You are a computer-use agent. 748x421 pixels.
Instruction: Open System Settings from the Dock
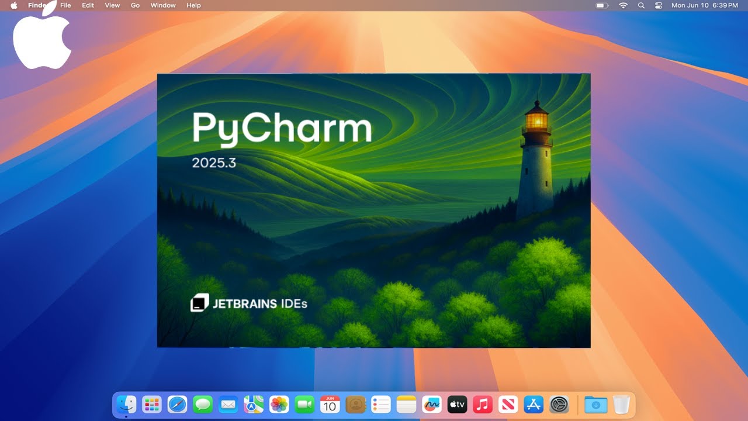[x=559, y=404]
